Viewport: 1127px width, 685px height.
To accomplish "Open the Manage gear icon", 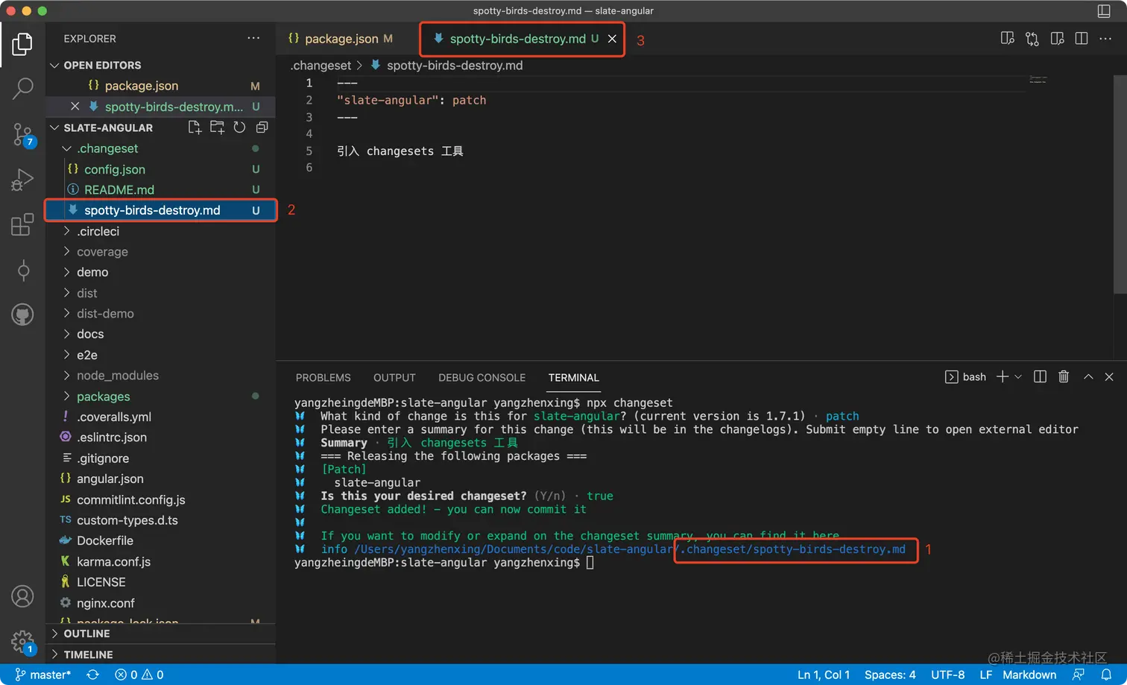I will [22, 642].
